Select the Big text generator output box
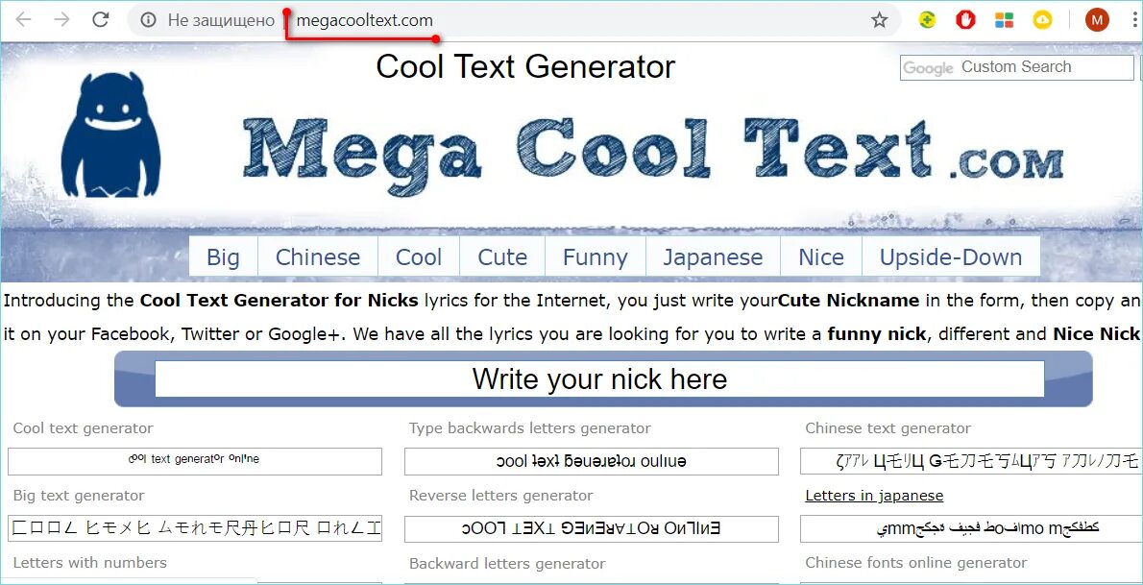The width and height of the screenshot is (1143, 585). 195,529
